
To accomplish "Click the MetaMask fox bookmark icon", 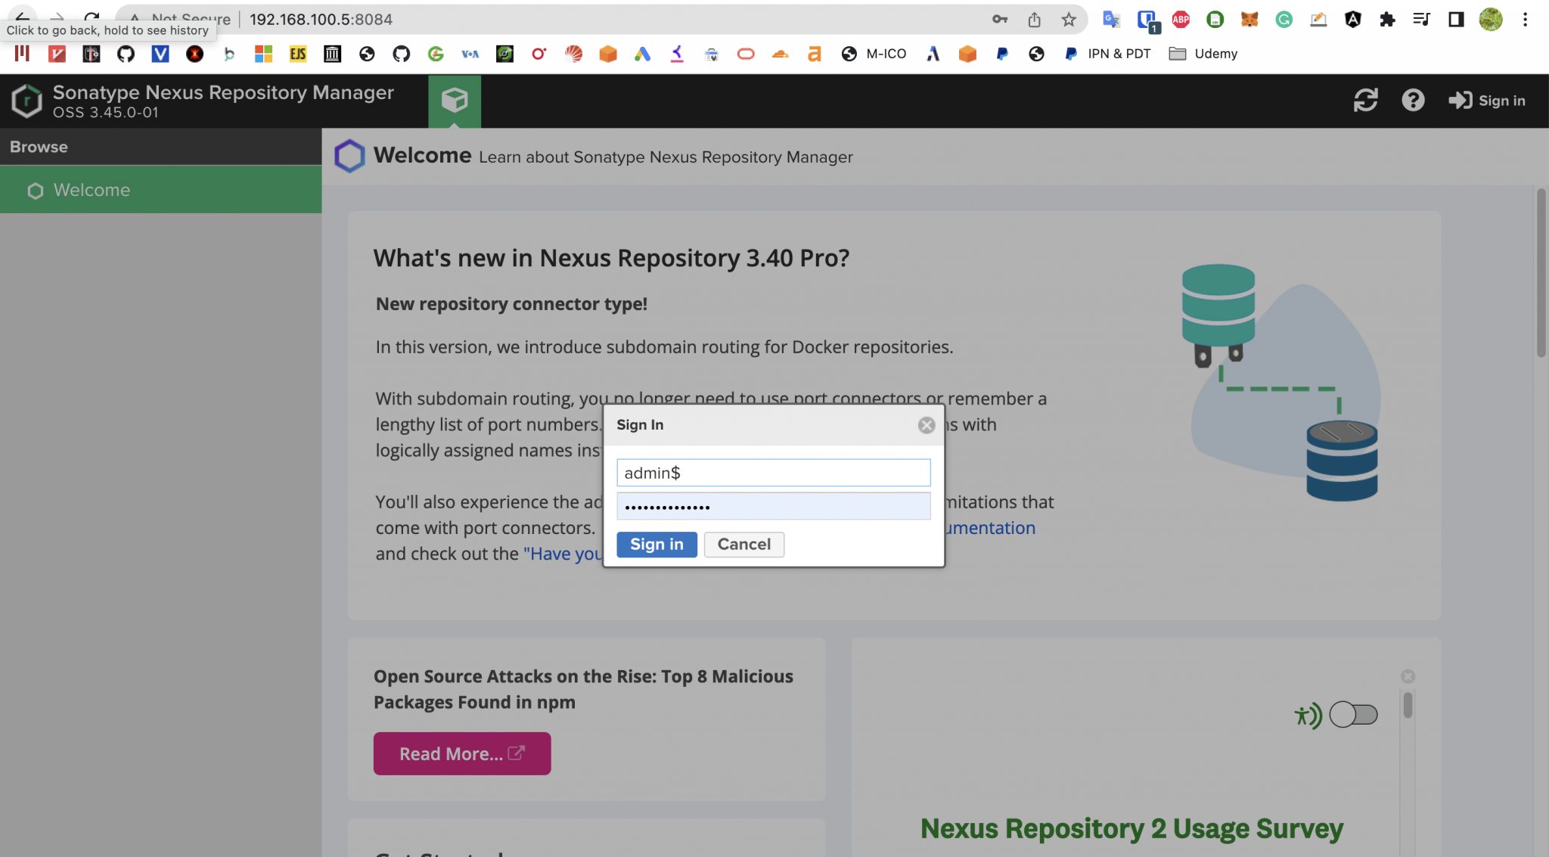I will 1249,19.
